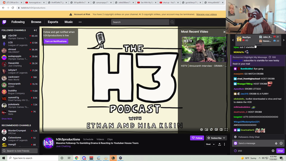286x161 pixels.
Task: Open the Bits cheer icon in chat
Action: pos(276,143)
